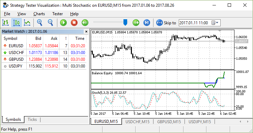Select the EURUSD symbol row
This screenshot has height=133, width=253.
[44, 46]
